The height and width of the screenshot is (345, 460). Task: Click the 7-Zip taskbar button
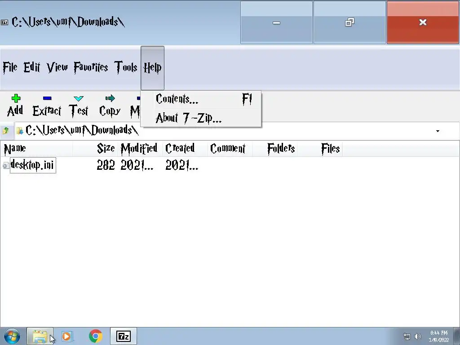(124, 336)
